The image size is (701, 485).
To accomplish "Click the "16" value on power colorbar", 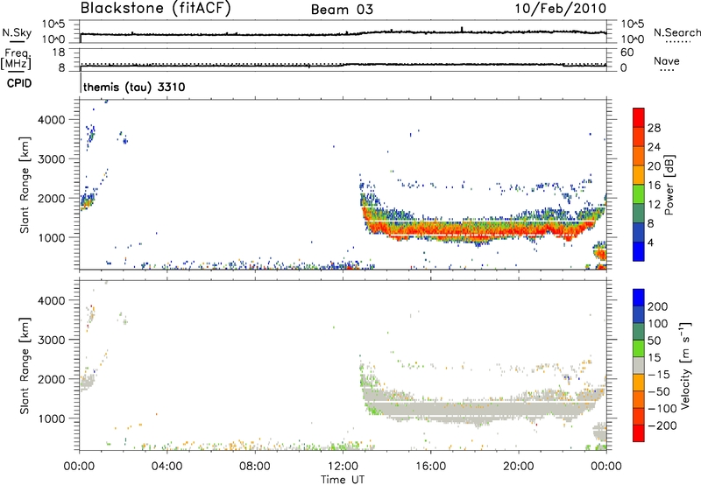I will tap(654, 186).
